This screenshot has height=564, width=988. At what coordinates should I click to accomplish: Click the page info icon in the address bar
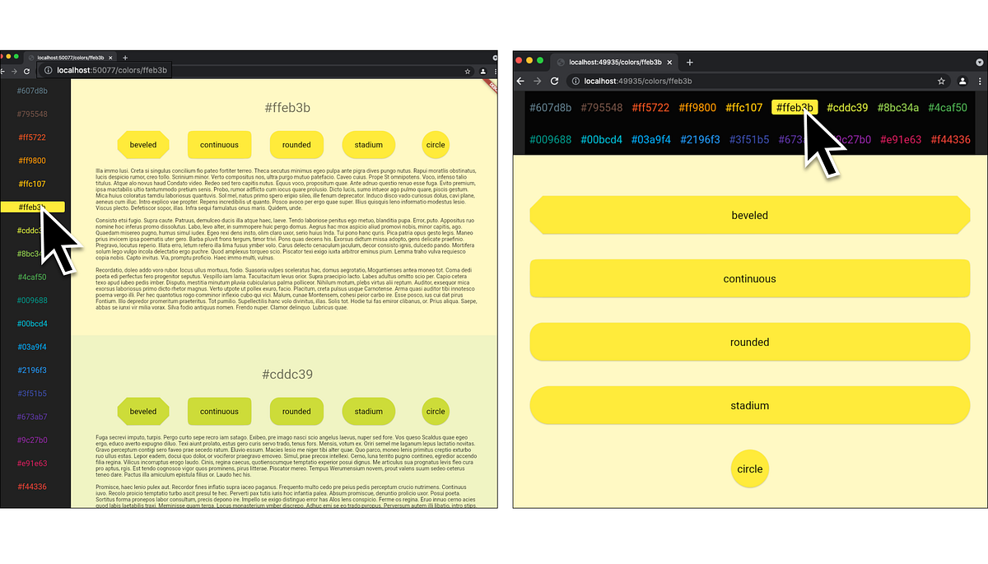pyautogui.click(x=576, y=81)
